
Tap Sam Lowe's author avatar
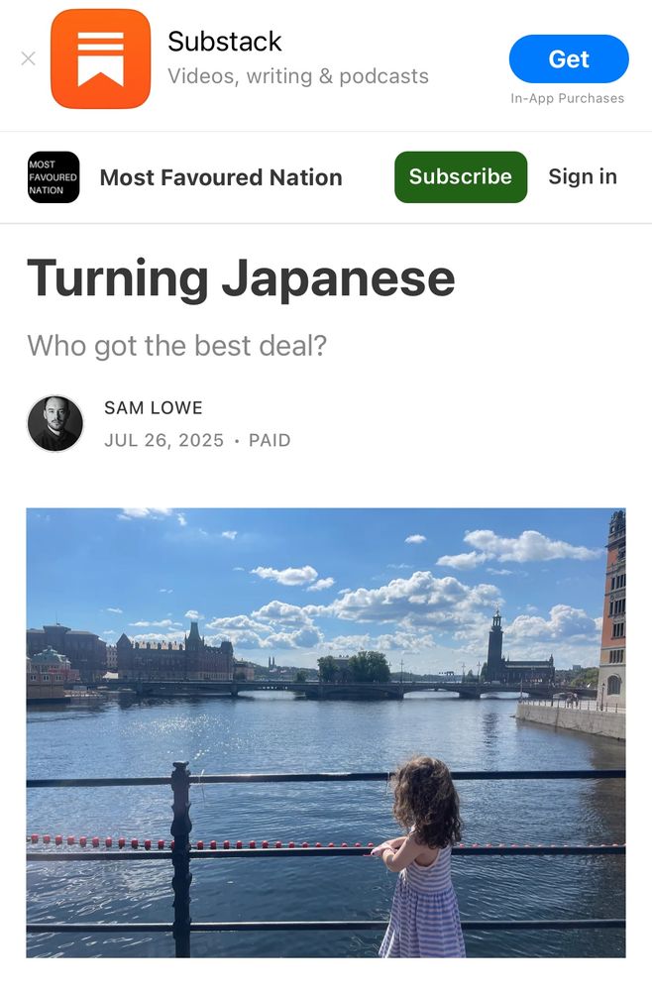(x=54, y=423)
